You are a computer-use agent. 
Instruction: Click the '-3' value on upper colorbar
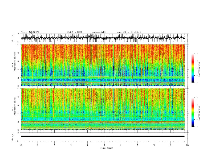[196, 54]
